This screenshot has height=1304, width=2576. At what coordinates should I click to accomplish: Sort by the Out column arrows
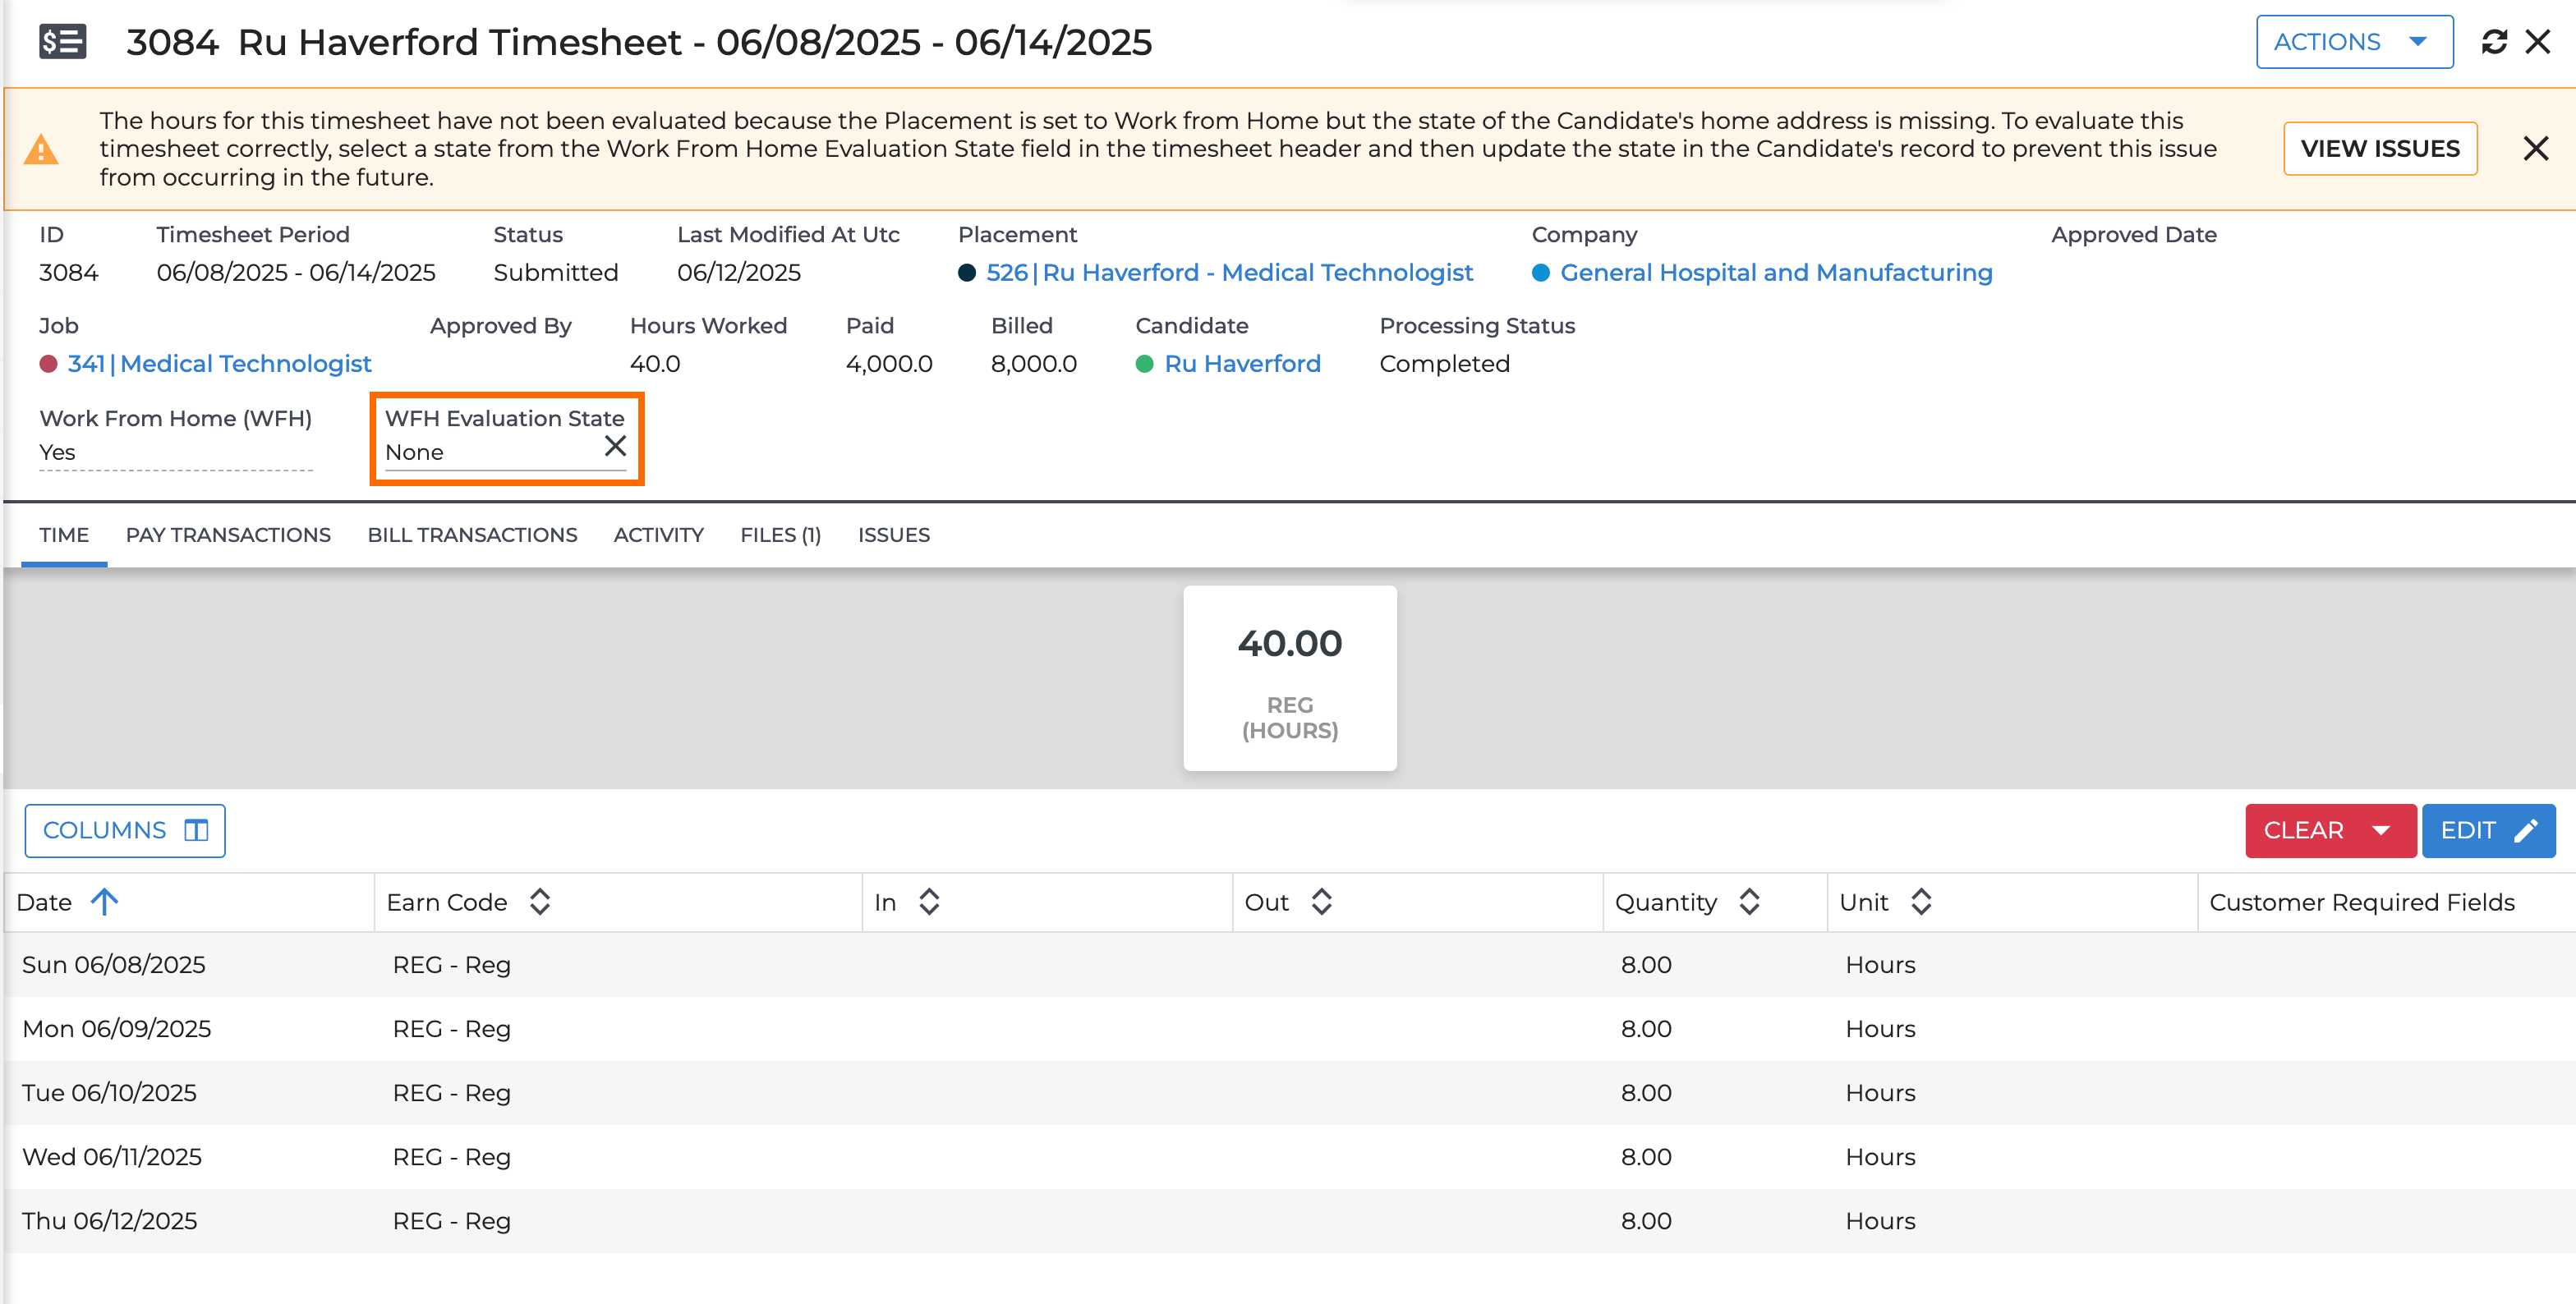(1322, 903)
